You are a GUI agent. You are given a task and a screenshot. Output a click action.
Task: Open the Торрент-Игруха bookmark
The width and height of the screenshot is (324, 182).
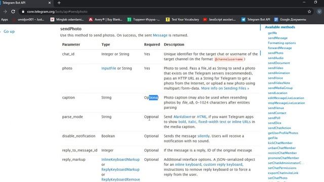tap(144, 19)
